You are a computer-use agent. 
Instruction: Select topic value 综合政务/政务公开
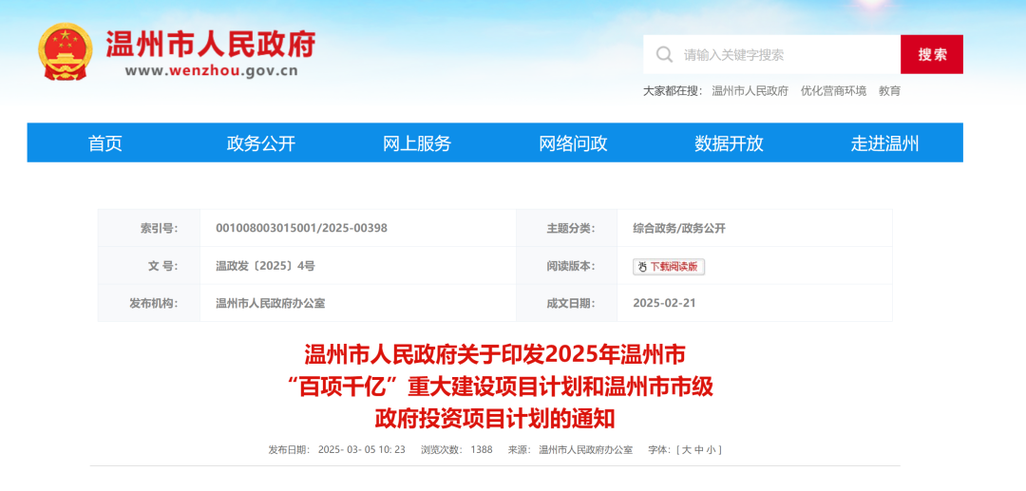tap(679, 228)
